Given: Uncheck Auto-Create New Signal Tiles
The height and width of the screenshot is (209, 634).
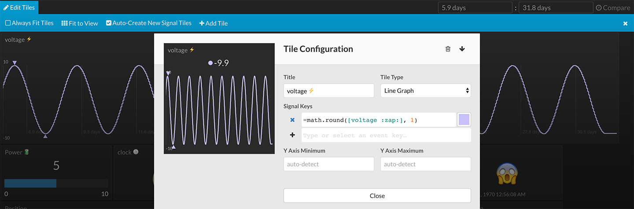Looking at the screenshot, I should pyautogui.click(x=109, y=23).
